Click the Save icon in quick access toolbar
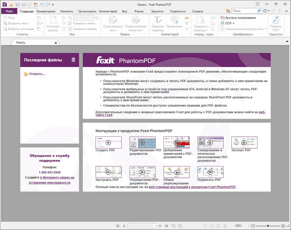 (x=17, y=4)
